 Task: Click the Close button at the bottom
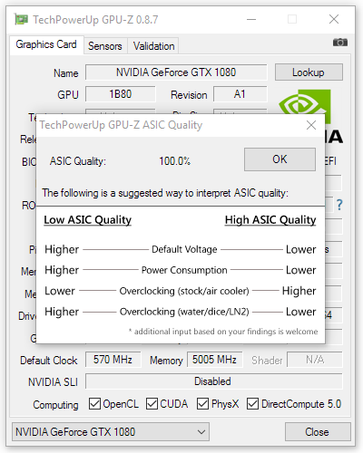(x=318, y=432)
